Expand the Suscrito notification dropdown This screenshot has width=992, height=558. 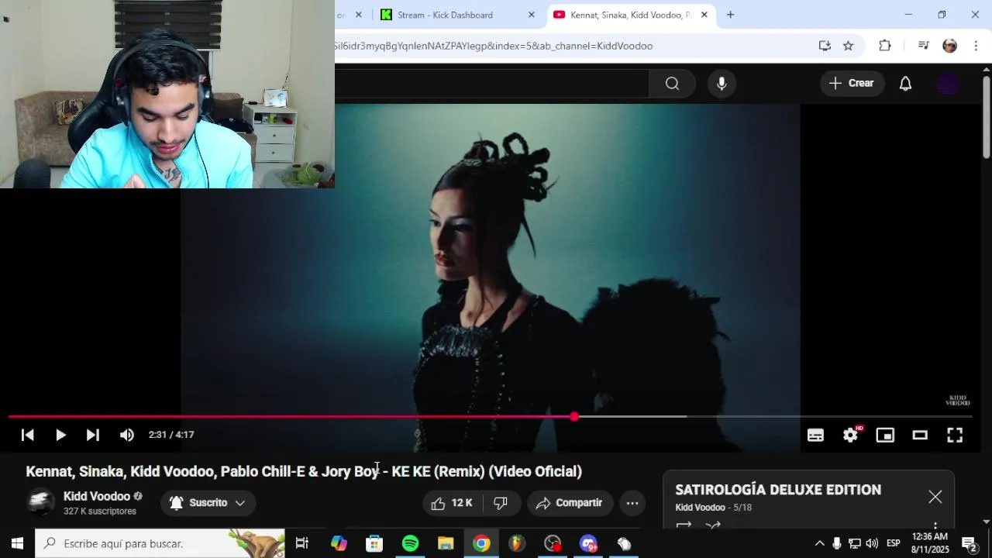(208, 503)
